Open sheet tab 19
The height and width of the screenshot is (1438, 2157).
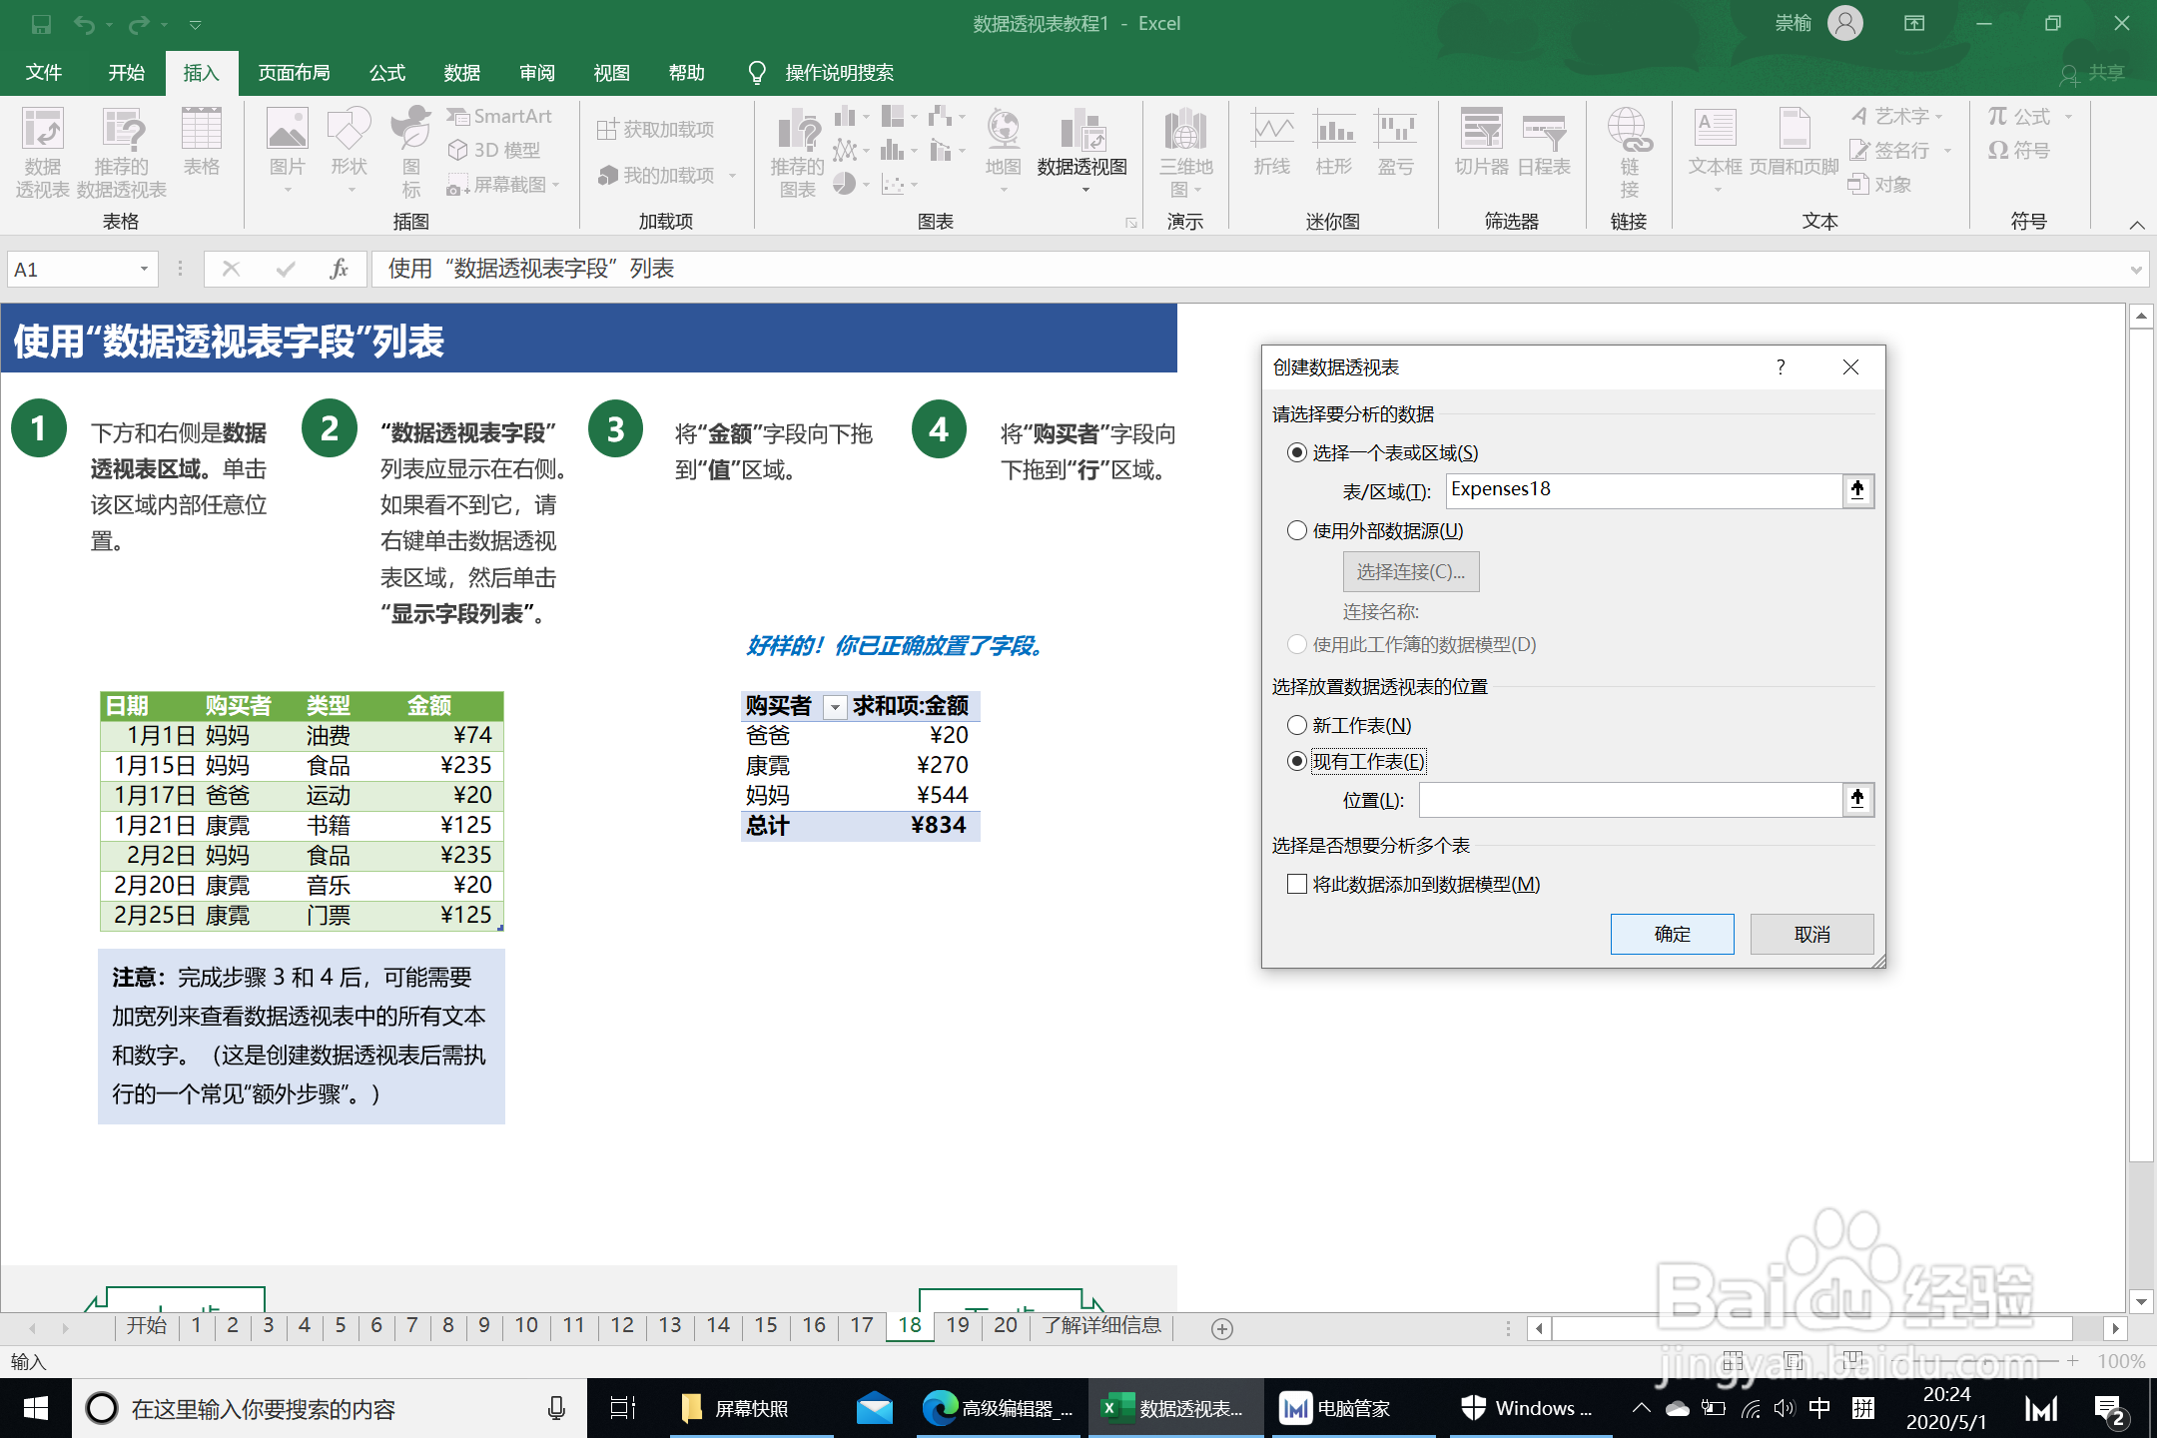(x=957, y=1325)
